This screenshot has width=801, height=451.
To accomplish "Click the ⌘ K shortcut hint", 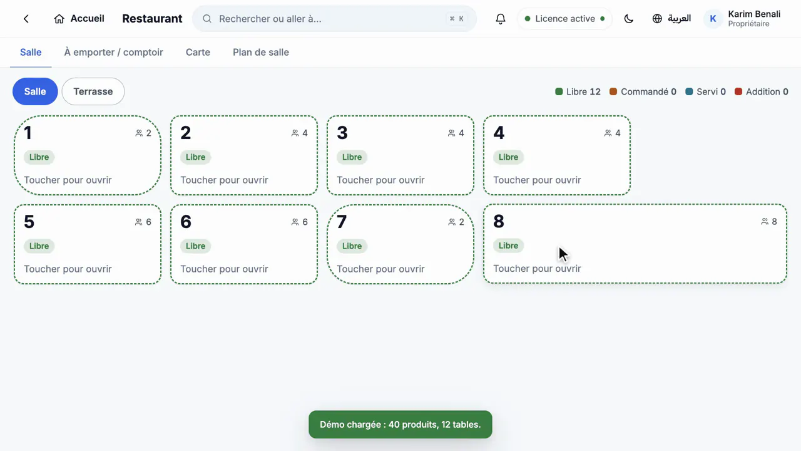I will click(x=457, y=19).
